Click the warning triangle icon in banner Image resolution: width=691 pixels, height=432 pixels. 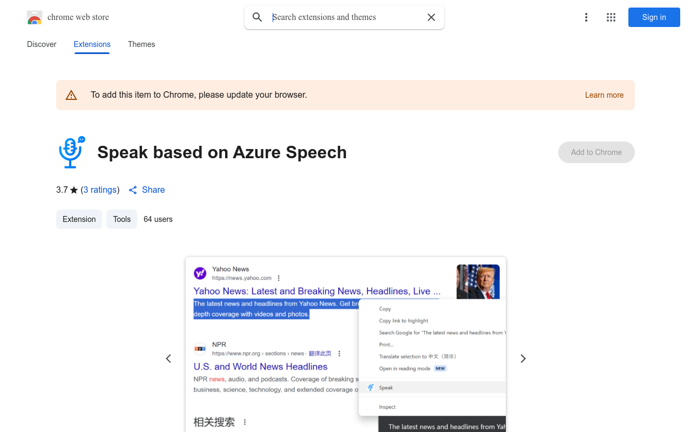coord(71,95)
